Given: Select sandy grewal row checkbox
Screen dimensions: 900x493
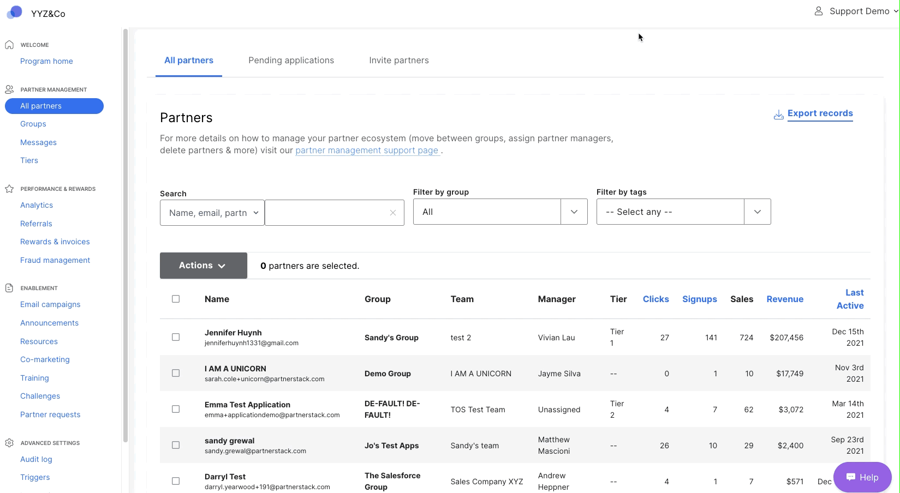Looking at the screenshot, I should pos(176,445).
